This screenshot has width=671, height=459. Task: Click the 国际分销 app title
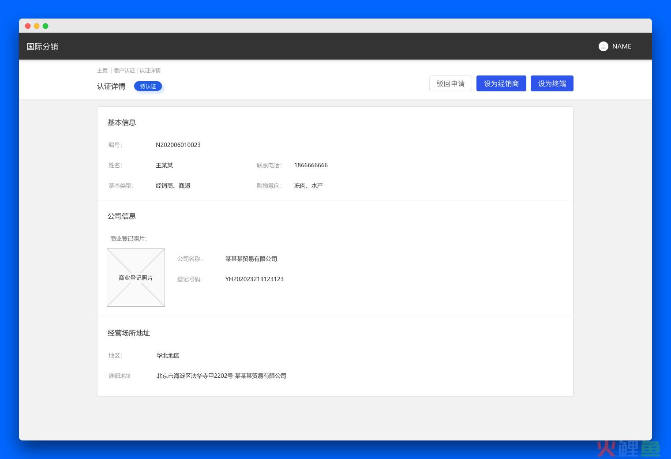click(42, 47)
